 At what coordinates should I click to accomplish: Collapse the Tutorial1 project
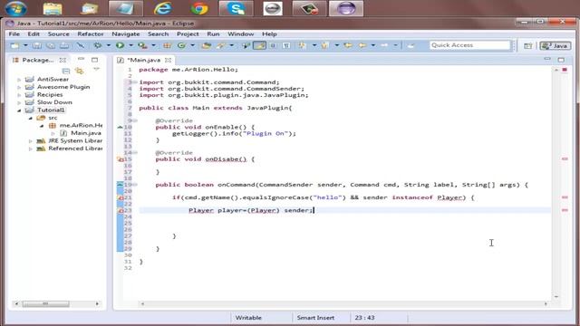point(19,110)
